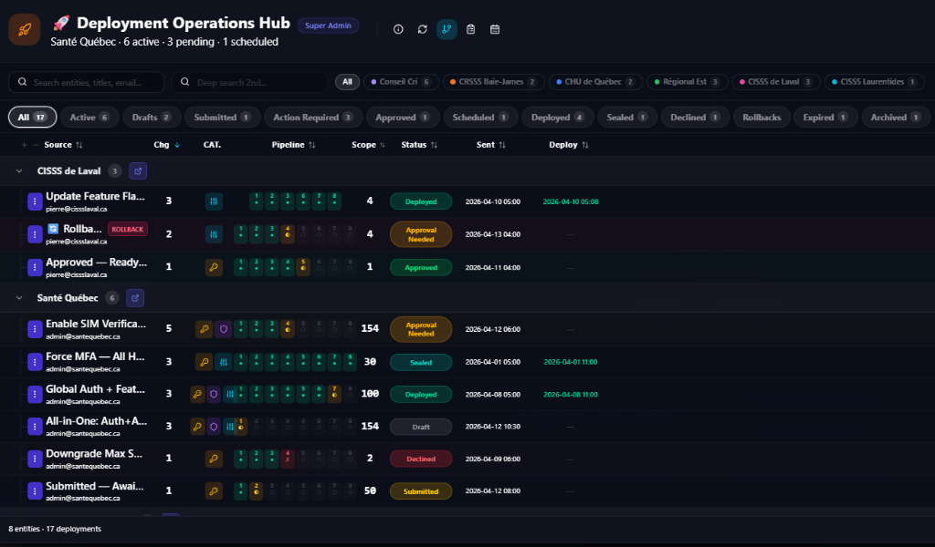The width and height of the screenshot is (935, 547).
Task: Open row menu for Force MFA row
Action: (35, 362)
